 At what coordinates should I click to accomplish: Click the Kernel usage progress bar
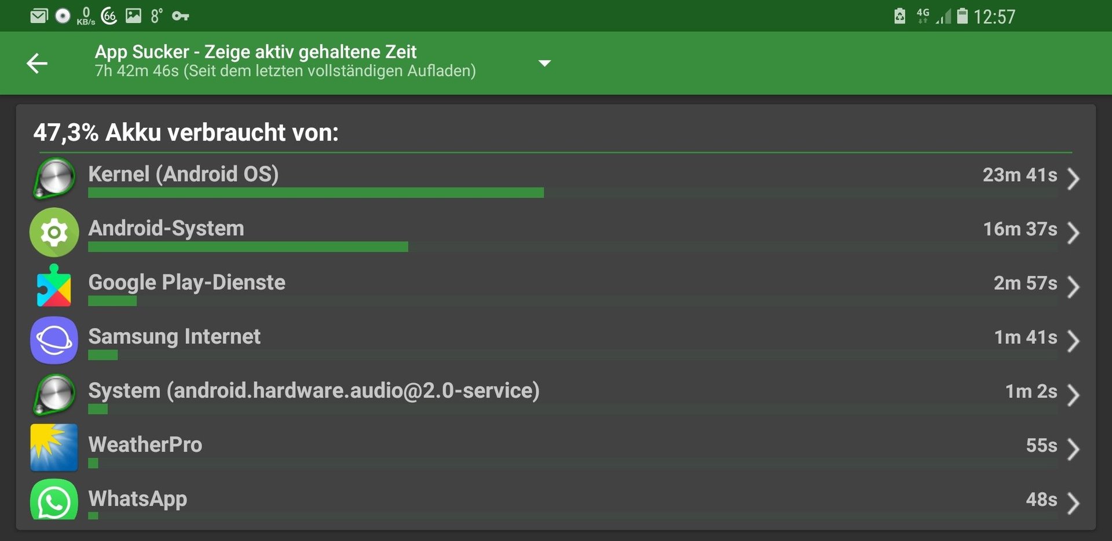[x=572, y=193]
